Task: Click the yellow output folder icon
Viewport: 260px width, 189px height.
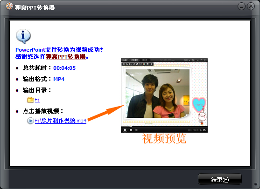Action: (31, 100)
